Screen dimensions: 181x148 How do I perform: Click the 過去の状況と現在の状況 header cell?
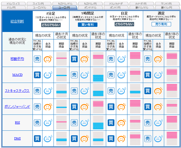[17, 41]
